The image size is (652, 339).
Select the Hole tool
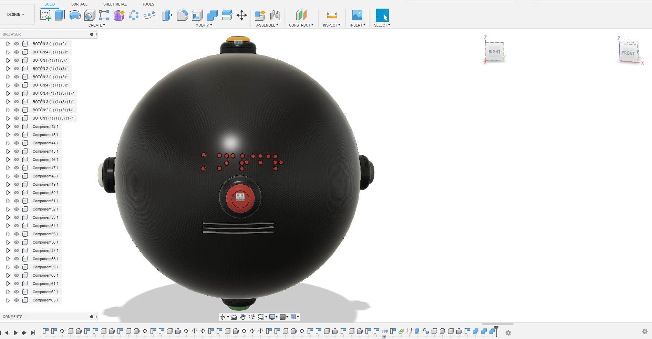click(90, 15)
